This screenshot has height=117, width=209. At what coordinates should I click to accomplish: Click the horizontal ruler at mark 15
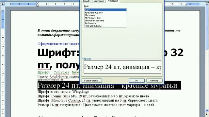[172, 4]
